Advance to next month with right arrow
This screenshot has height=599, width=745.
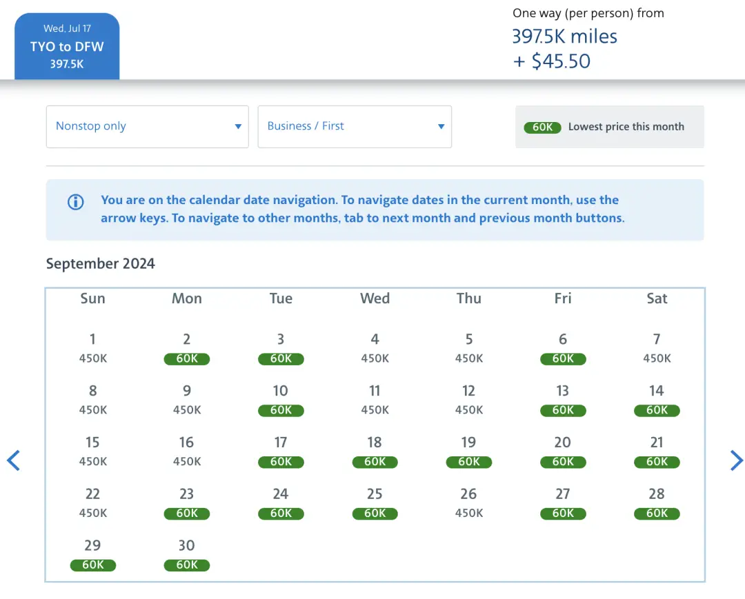pos(736,460)
